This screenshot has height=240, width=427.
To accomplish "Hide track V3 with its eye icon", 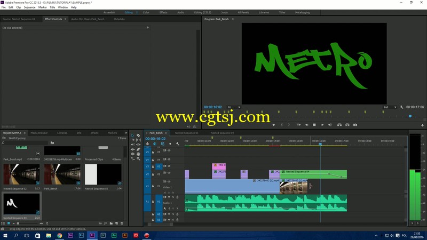I will click(169, 166).
